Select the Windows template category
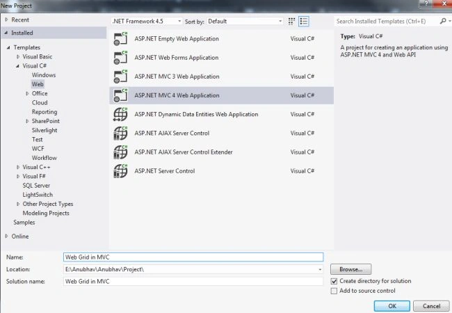Image resolution: width=452 pixels, height=313 pixels. coord(44,75)
